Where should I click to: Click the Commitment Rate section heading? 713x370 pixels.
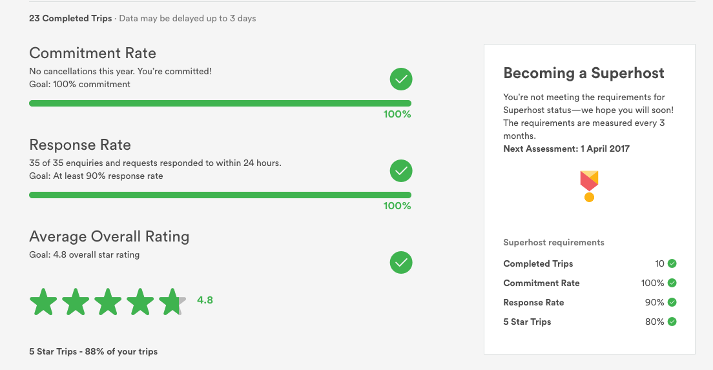pos(93,53)
